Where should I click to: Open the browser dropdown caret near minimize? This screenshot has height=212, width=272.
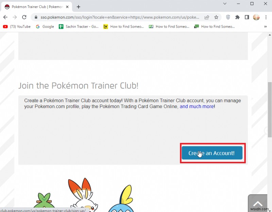point(225,4)
